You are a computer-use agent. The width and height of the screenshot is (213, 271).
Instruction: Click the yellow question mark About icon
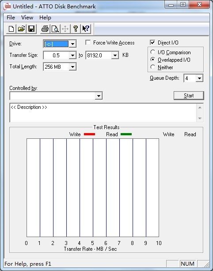tap(76, 29)
